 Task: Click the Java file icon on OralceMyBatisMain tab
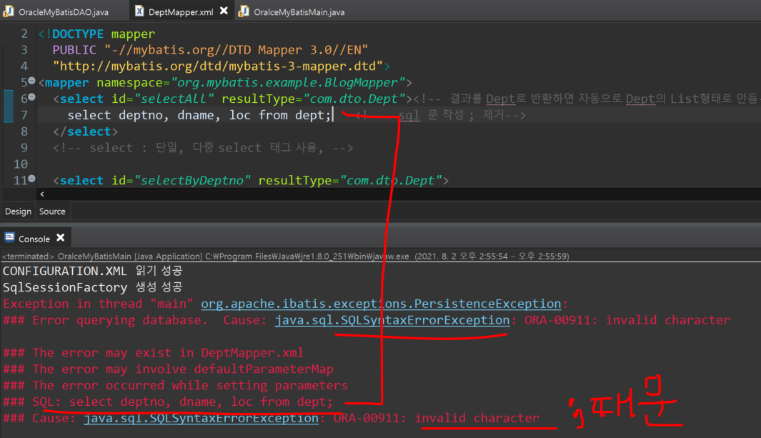244,11
